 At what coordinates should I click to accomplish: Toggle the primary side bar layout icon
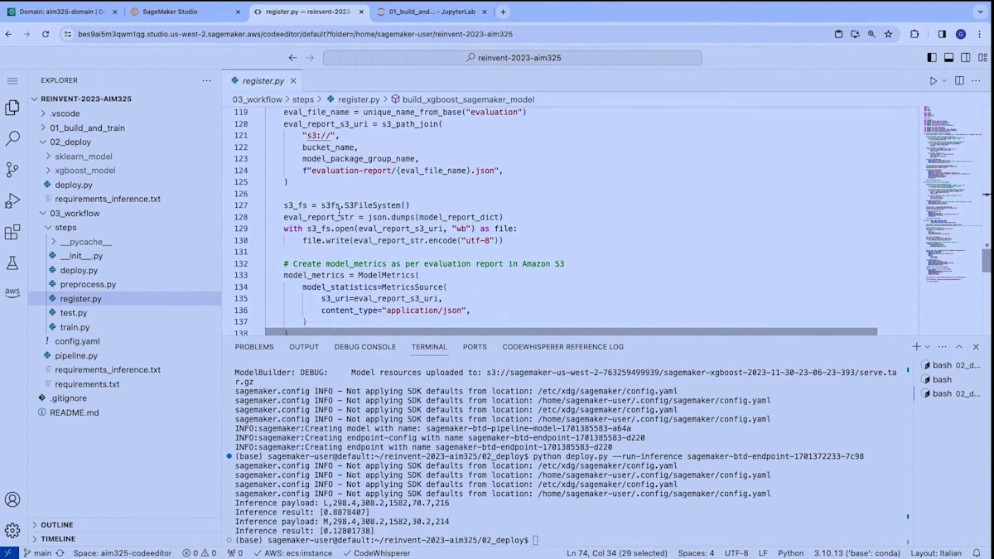tap(932, 58)
